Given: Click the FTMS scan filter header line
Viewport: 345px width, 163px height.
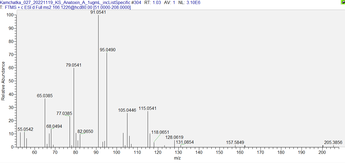Looking at the screenshot, I should (x=66, y=7).
